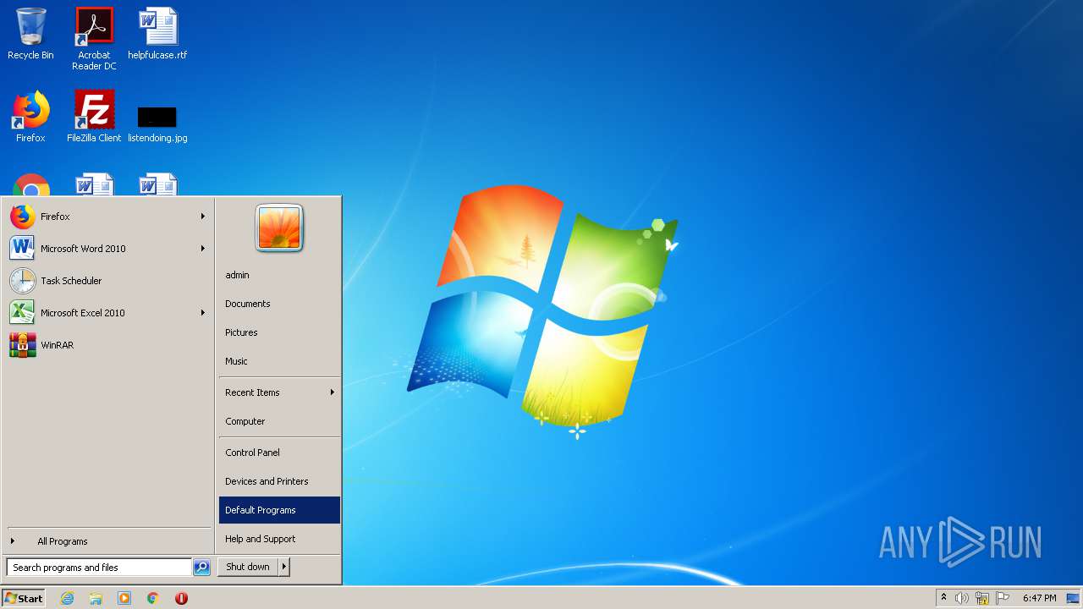Select the Firefox desktop shortcut
Viewport: 1083px width, 609px height.
(30, 117)
